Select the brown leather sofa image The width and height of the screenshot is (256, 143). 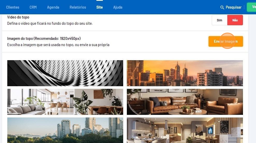pos(185,102)
